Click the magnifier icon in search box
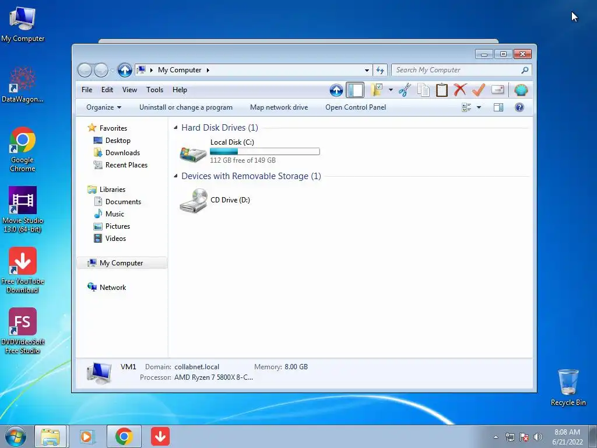This screenshot has height=448, width=597. [525, 70]
